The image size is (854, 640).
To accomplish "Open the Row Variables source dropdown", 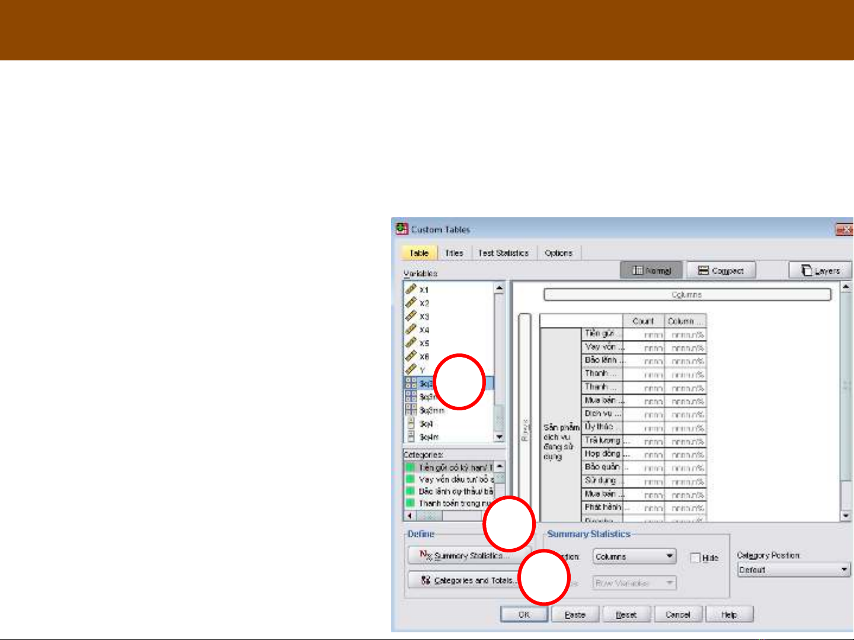I will 634,583.
